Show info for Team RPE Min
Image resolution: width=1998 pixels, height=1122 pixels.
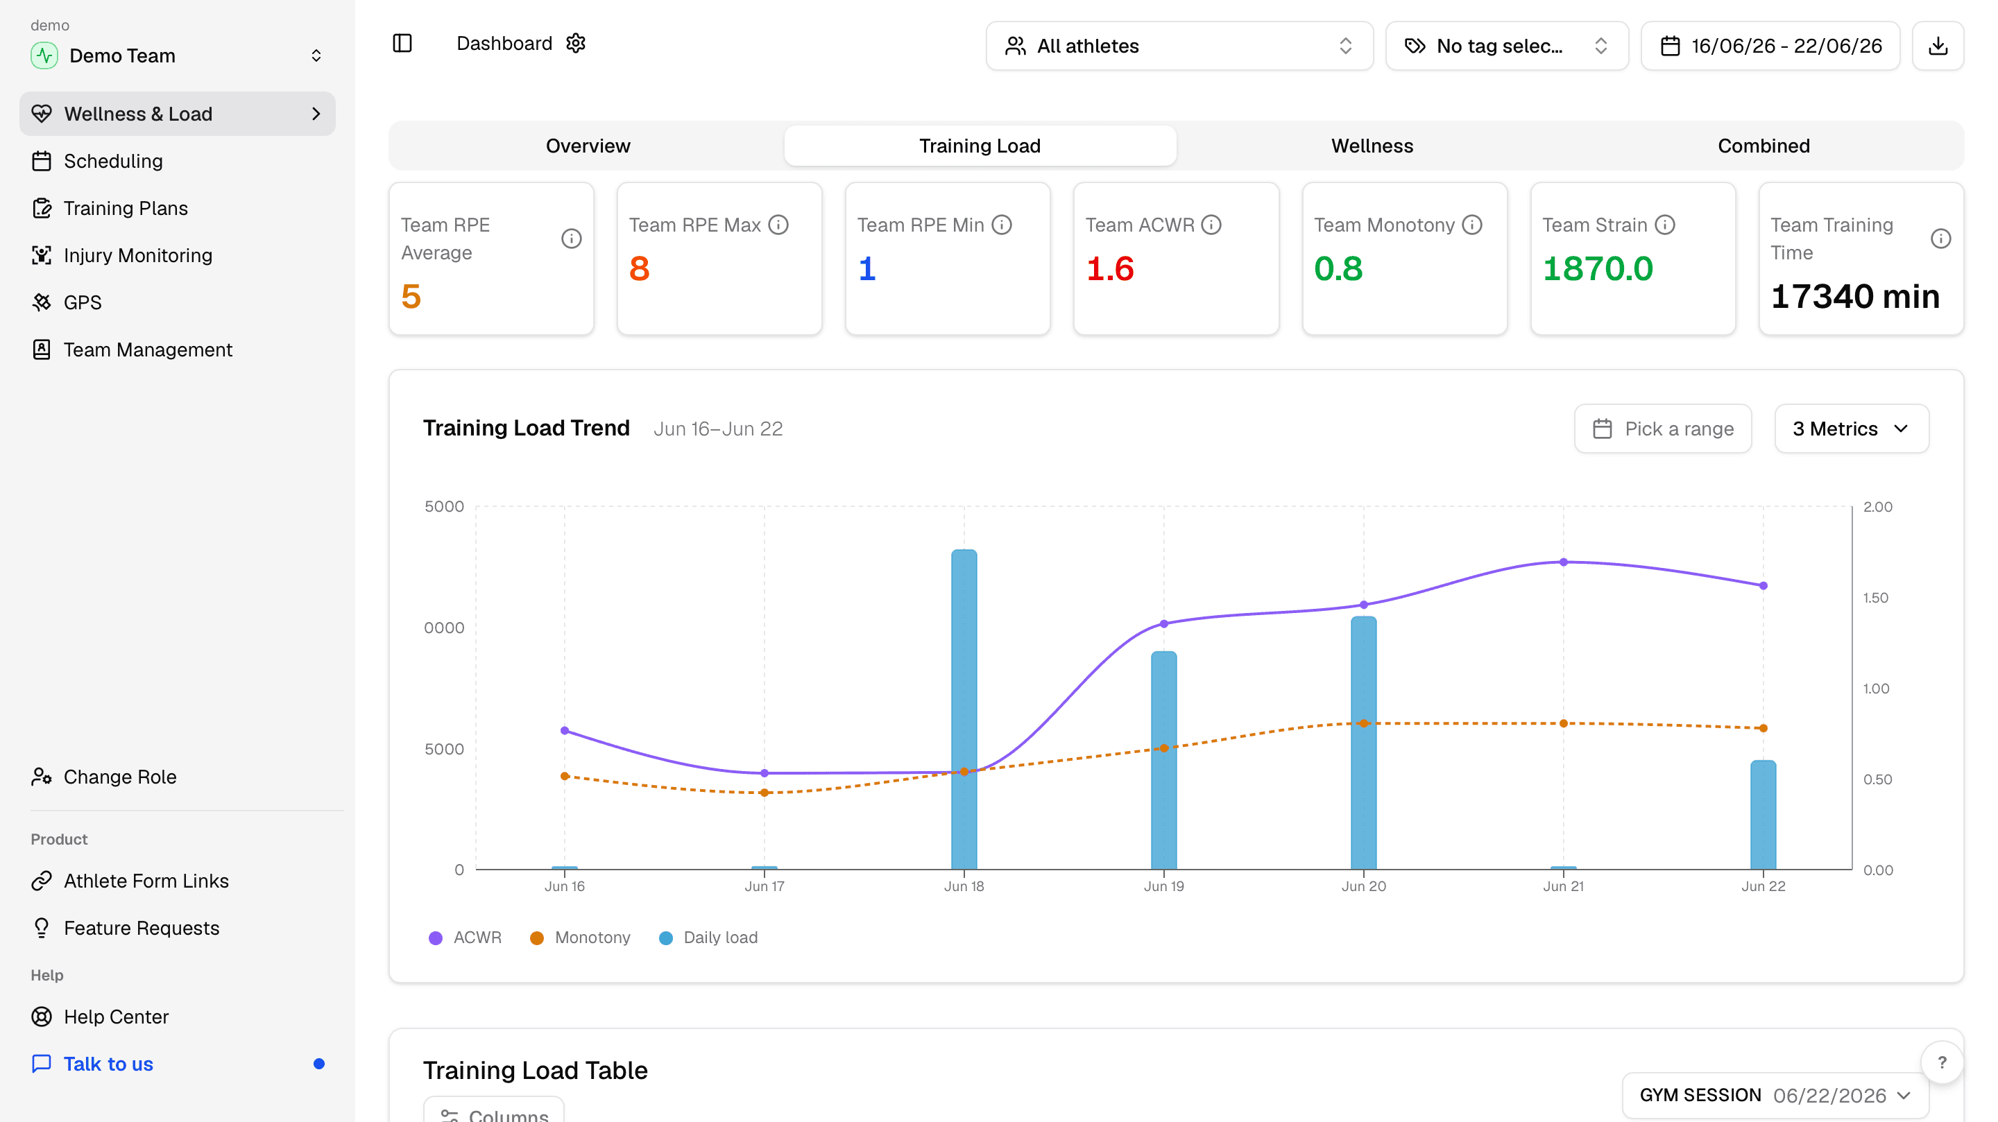pyautogui.click(x=1001, y=225)
